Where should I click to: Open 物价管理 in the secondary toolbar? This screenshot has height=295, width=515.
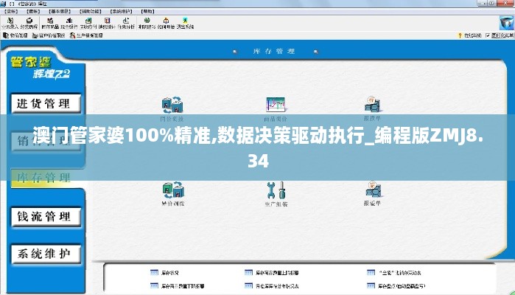coord(16,35)
